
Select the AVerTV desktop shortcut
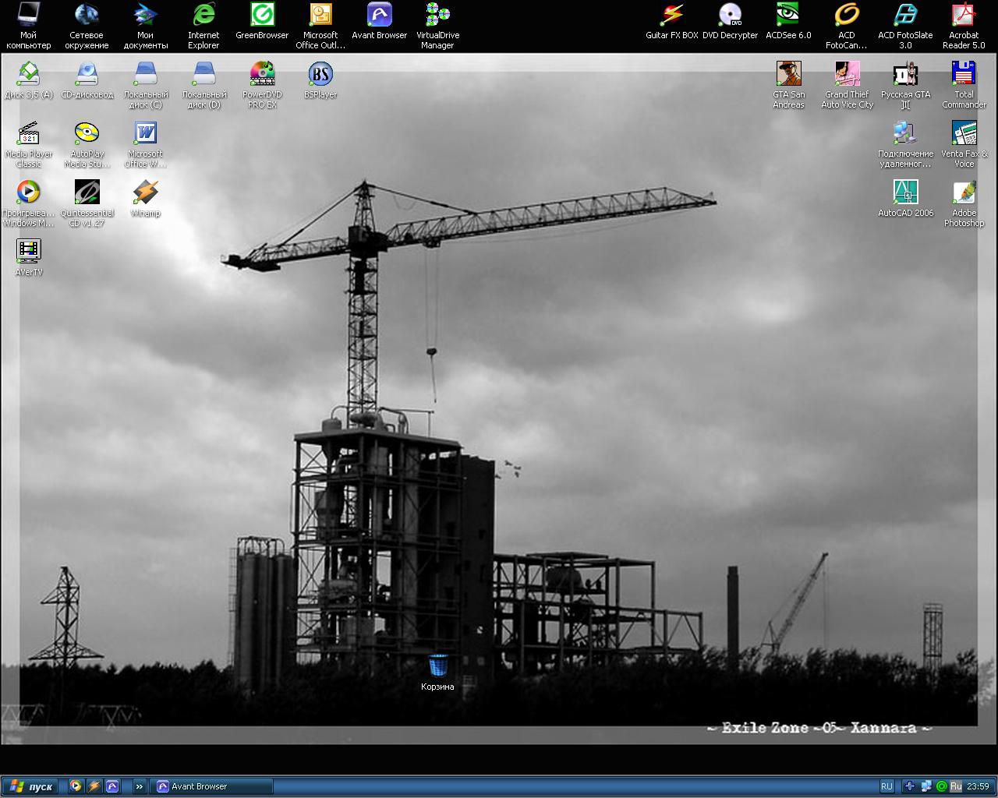pos(29,251)
